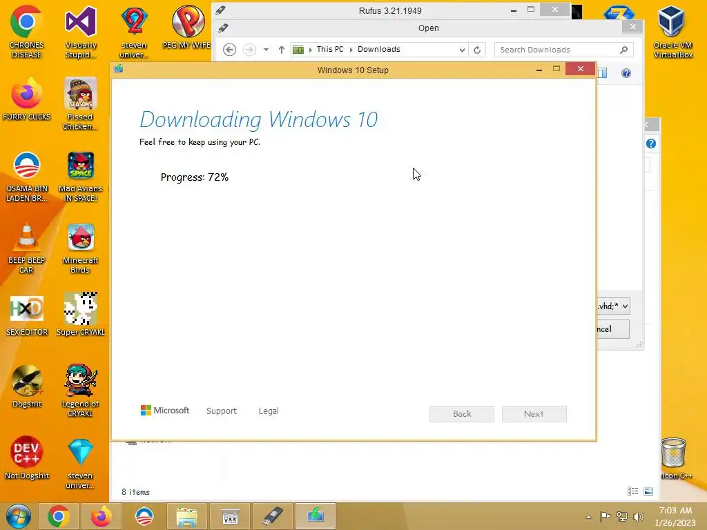Click the network tray icon
The height and width of the screenshot is (530, 707).
[622, 516]
